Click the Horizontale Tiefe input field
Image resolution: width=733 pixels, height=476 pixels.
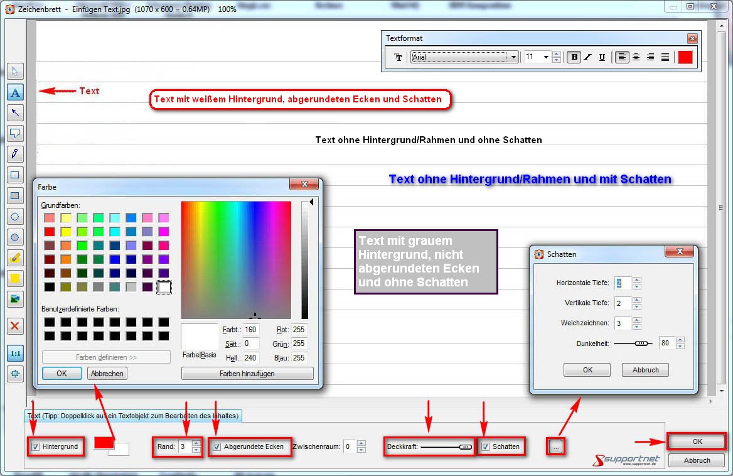click(x=622, y=283)
